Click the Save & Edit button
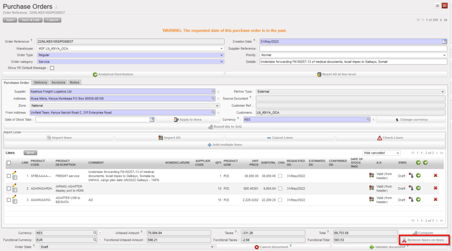Image resolution: width=452 pixels, height=251 pixels. (30, 20)
